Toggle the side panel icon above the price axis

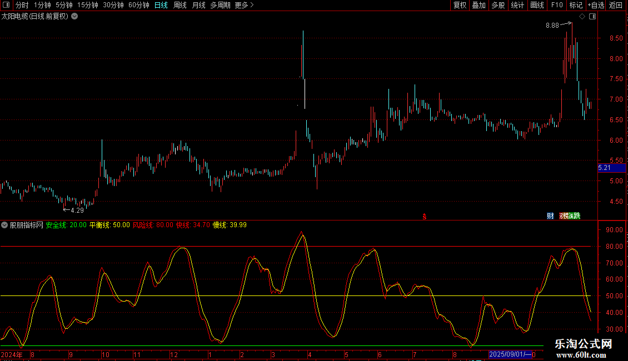(592, 17)
